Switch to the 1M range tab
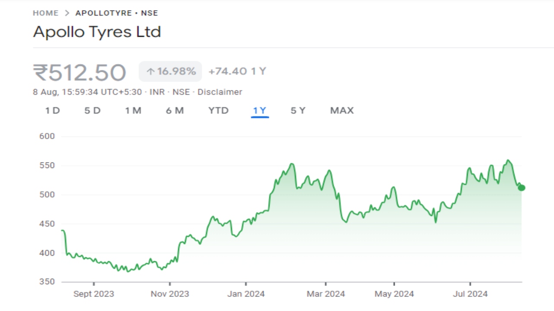This screenshot has height=311, width=554. (133, 111)
